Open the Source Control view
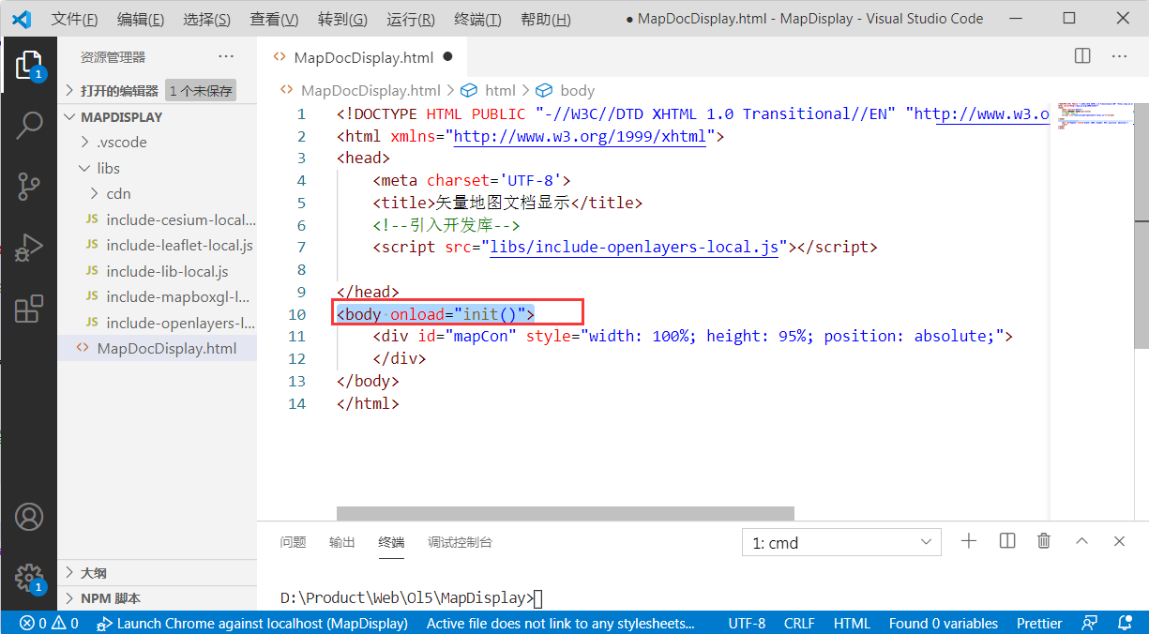 click(x=29, y=187)
